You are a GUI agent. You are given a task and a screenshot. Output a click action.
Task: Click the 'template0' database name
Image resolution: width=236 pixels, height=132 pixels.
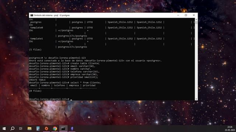pyautogui.click(x=37, y=27)
